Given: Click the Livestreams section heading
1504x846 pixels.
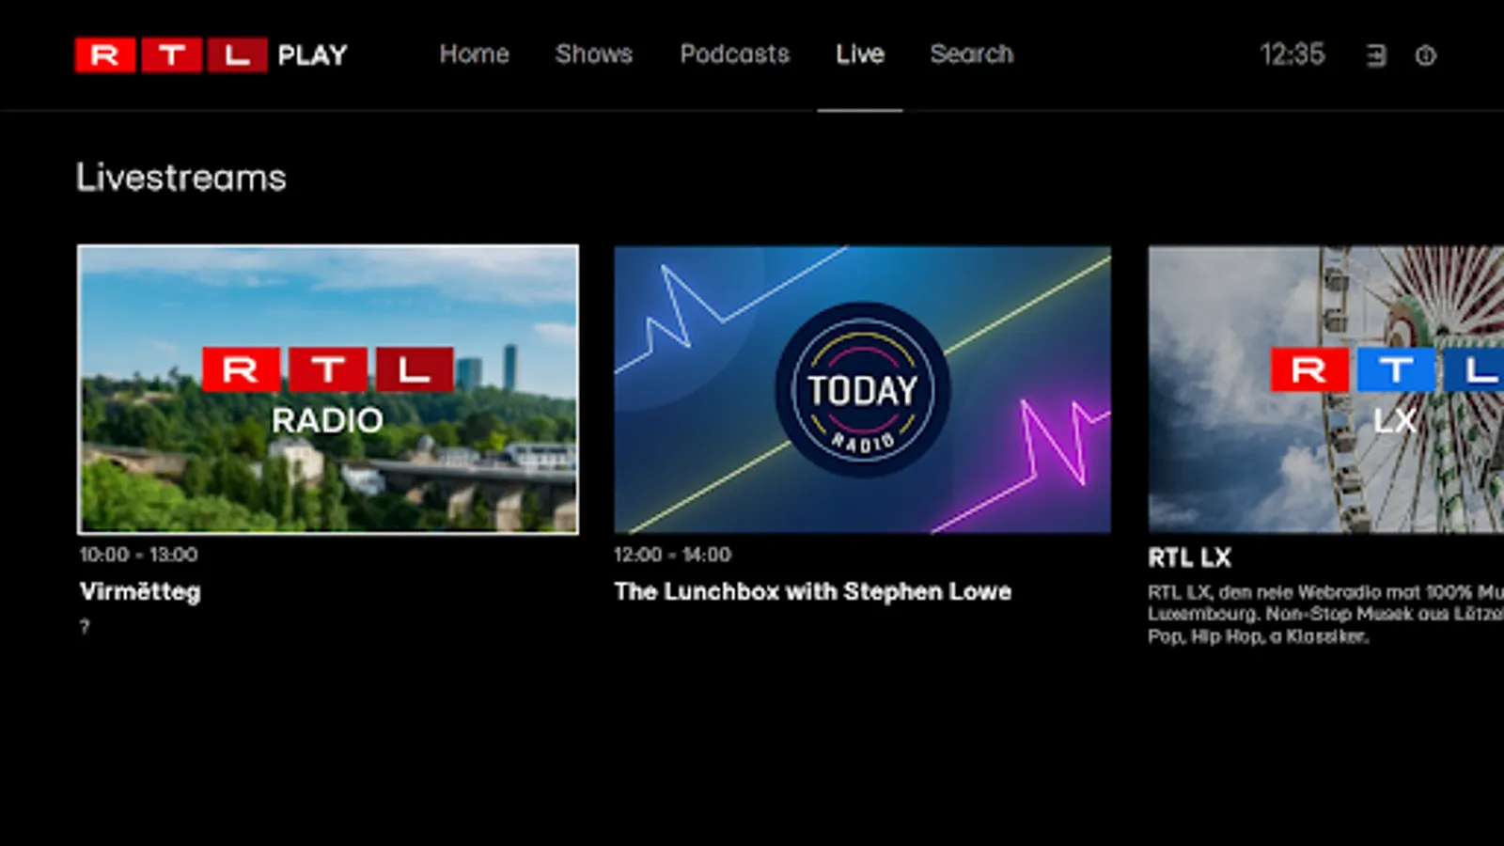Looking at the screenshot, I should tap(181, 178).
